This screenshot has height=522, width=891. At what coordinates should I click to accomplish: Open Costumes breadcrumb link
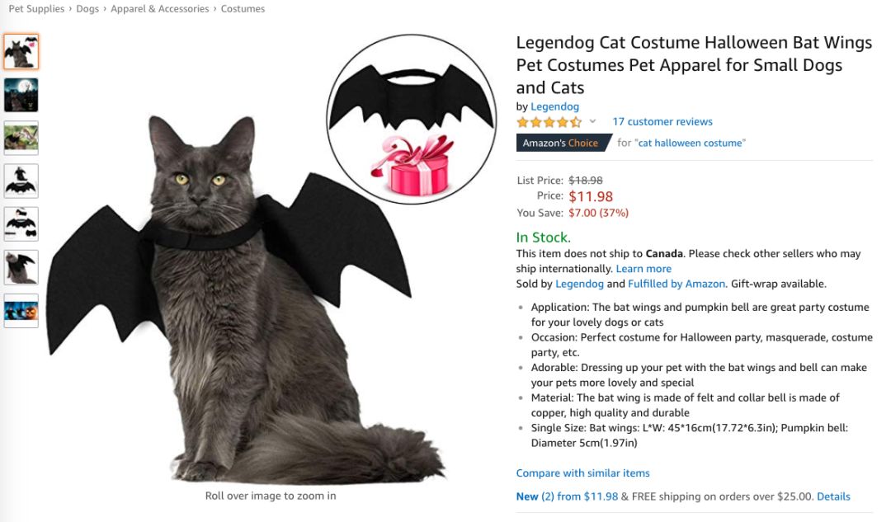(x=243, y=9)
